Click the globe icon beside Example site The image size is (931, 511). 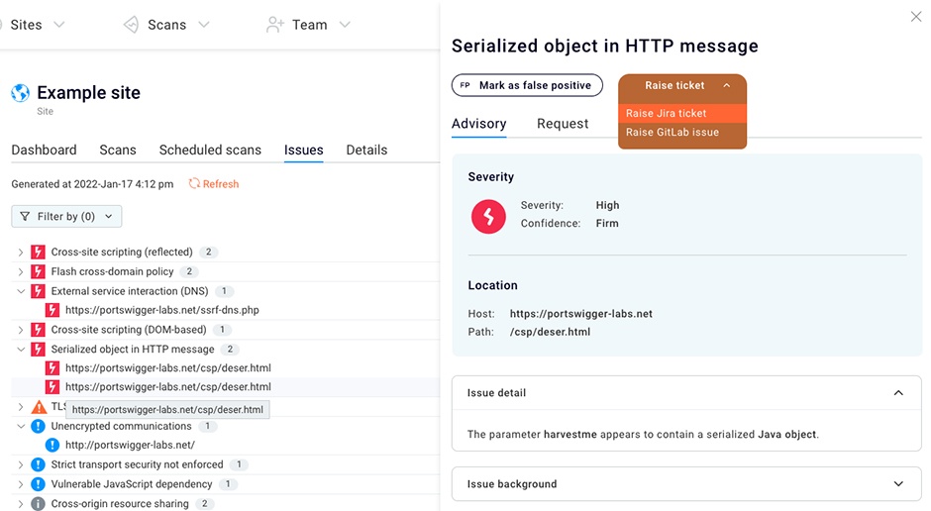click(20, 92)
